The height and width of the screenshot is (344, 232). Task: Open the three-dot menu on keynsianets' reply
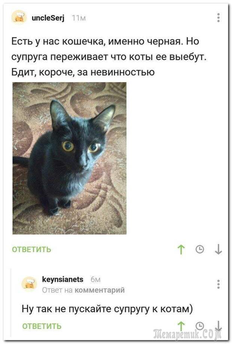[x=219, y=284]
